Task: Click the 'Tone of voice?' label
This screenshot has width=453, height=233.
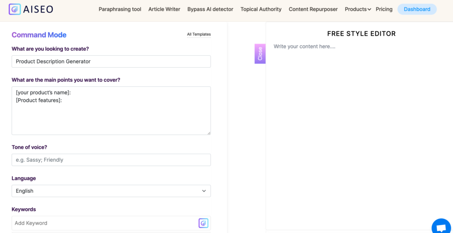Action: pyautogui.click(x=29, y=147)
